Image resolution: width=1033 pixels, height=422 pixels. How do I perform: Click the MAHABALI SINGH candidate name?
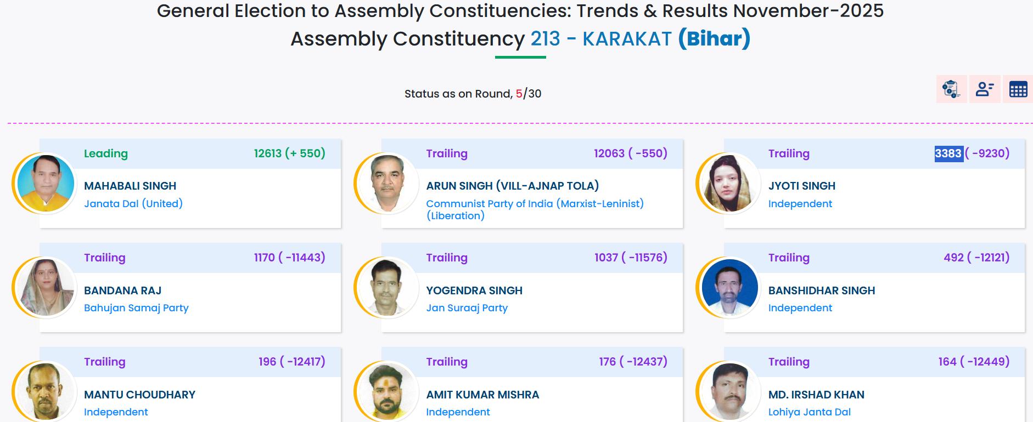130,186
